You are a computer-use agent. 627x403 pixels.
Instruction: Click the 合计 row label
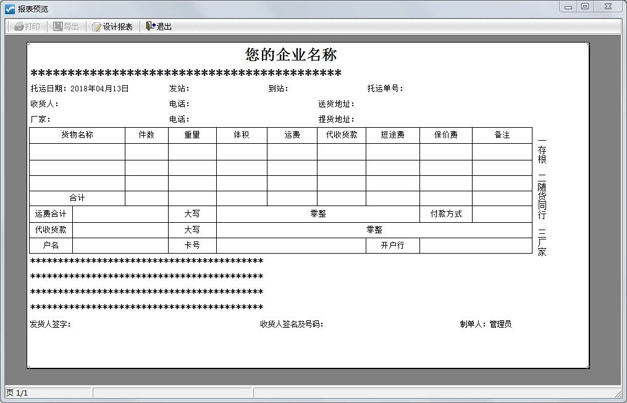click(77, 198)
